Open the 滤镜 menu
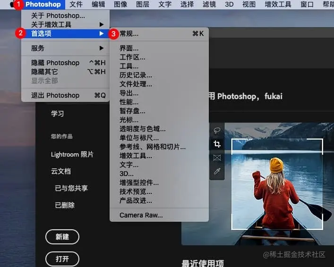This screenshot has width=334, height=267. click(x=209, y=4)
